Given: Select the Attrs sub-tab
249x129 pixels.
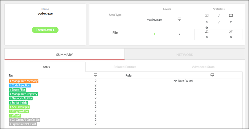Looking at the screenshot, I should [x=46, y=67].
